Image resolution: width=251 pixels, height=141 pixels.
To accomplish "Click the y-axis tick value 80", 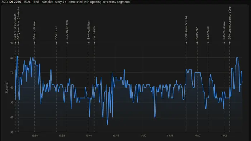I will click(12, 58).
